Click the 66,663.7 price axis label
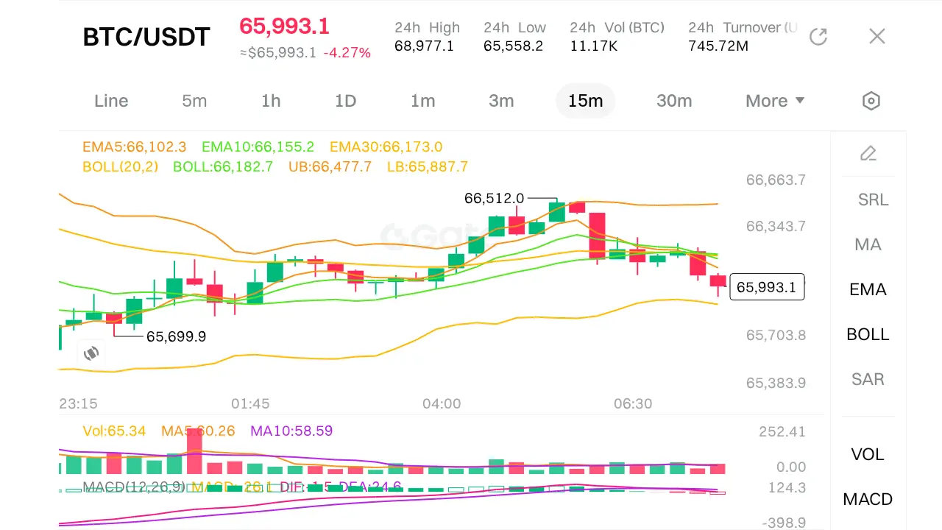This screenshot has width=942, height=530. [776, 180]
